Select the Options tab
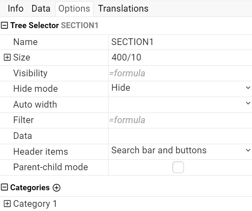The image size is (252, 211). tap(74, 8)
